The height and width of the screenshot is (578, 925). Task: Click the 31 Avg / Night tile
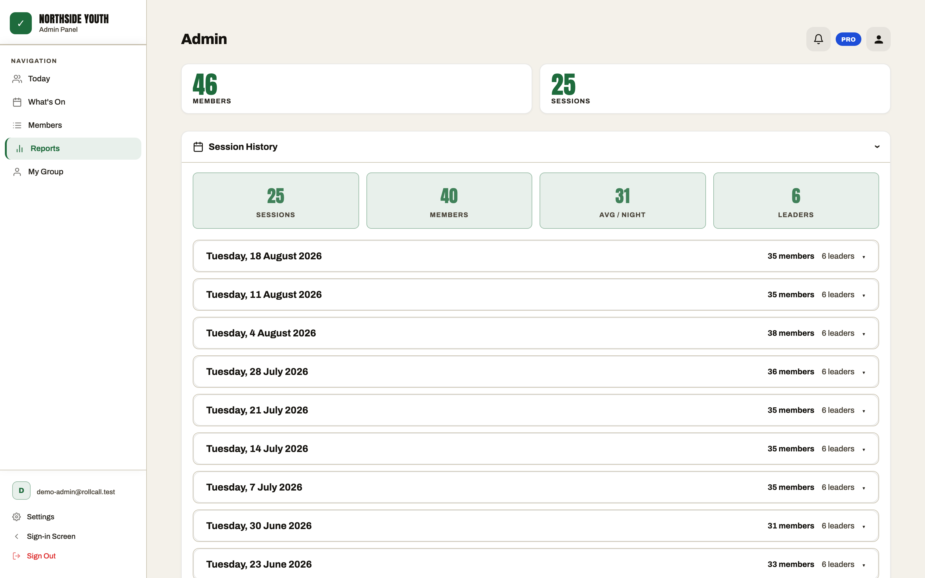622,201
